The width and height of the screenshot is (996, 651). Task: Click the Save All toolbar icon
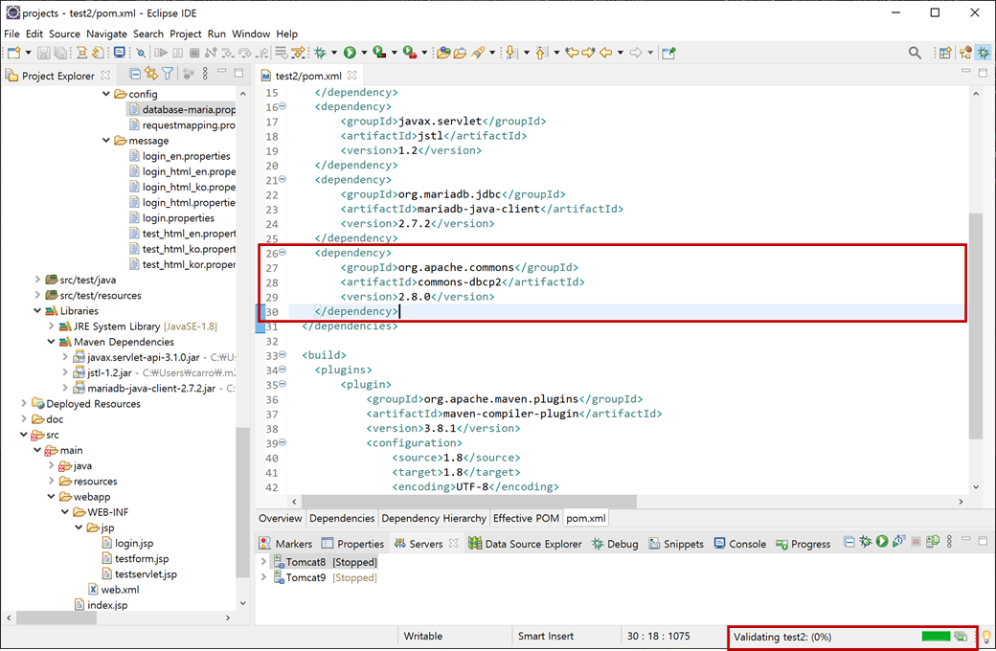[x=60, y=53]
